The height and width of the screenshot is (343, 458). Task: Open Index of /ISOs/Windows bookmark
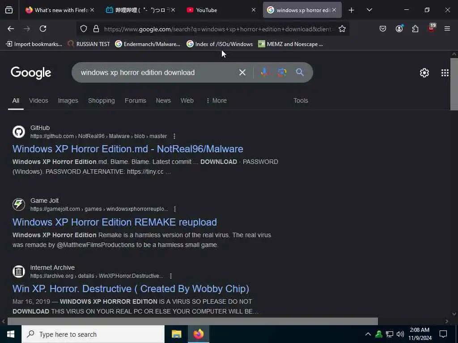click(220, 44)
